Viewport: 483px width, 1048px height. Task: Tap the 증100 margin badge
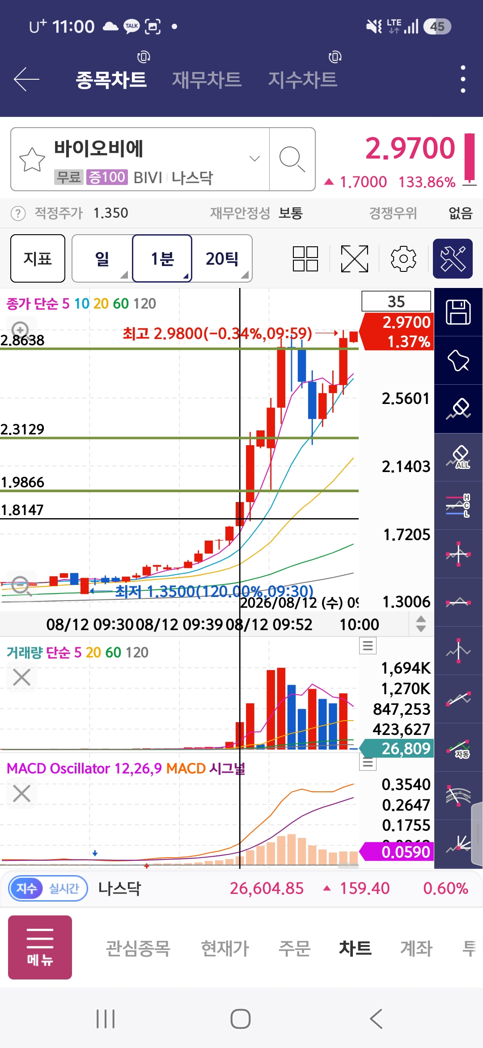coord(107,177)
